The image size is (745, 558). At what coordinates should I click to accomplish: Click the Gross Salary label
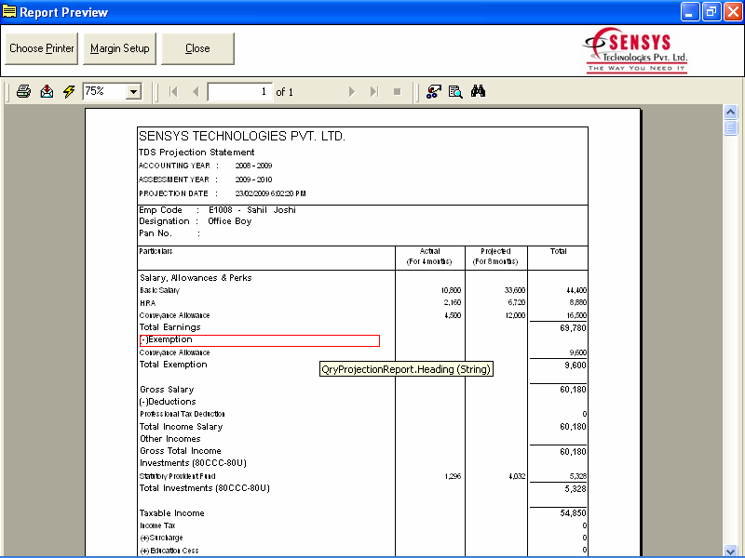pos(167,390)
